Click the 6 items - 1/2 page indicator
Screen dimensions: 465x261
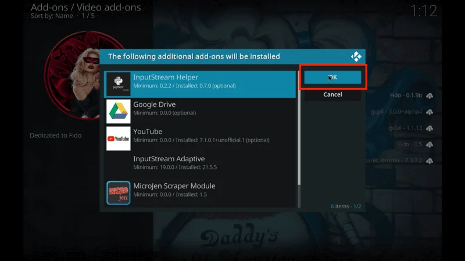346,206
